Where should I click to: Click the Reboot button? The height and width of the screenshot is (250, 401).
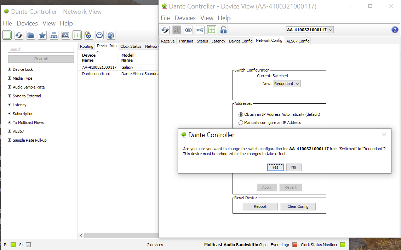260,206
